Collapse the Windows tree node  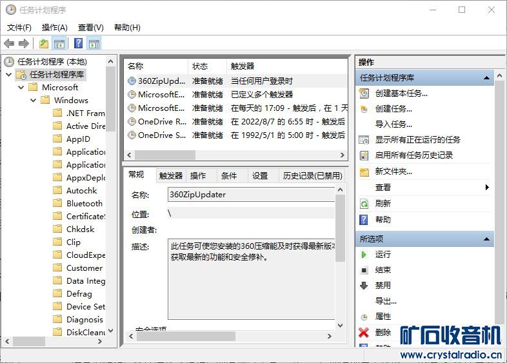(x=34, y=100)
